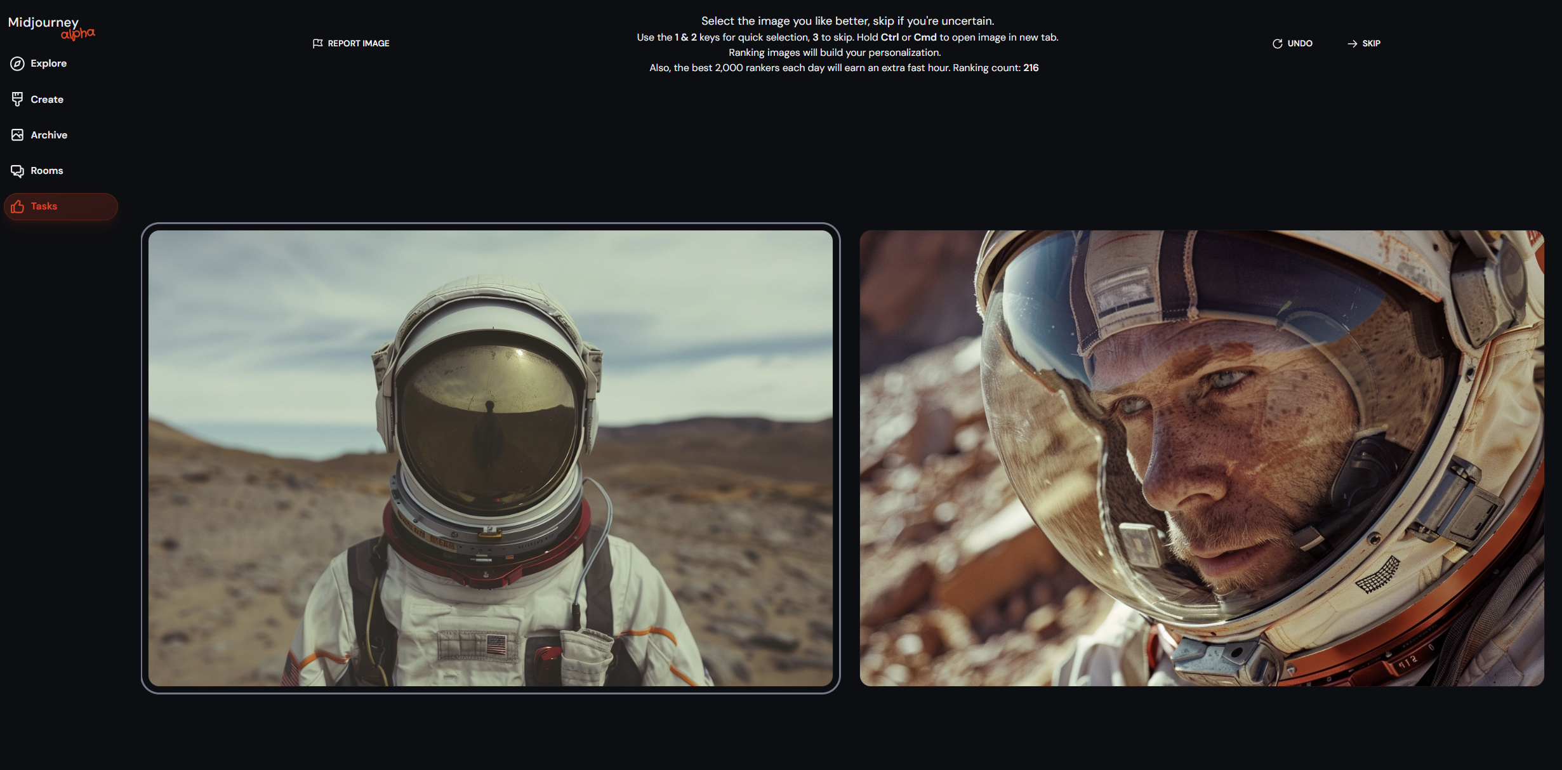Click the Explore navigation icon

pos(17,63)
